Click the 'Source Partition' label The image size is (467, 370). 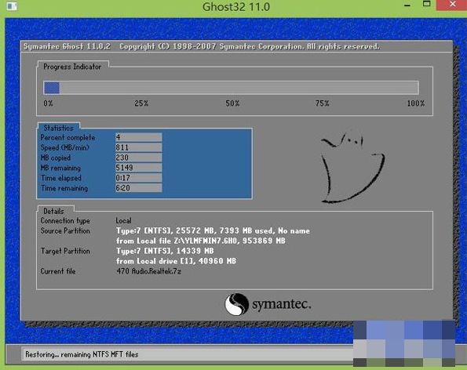click(65, 230)
